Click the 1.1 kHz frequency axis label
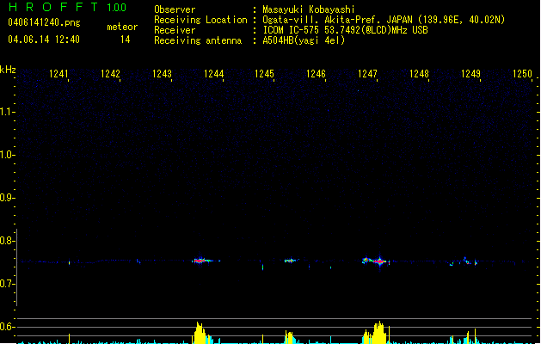This screenshot has width=541, height=344. (x=7, y=112)
